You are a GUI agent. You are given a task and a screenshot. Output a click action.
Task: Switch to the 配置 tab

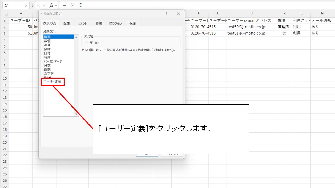[66, 23]
